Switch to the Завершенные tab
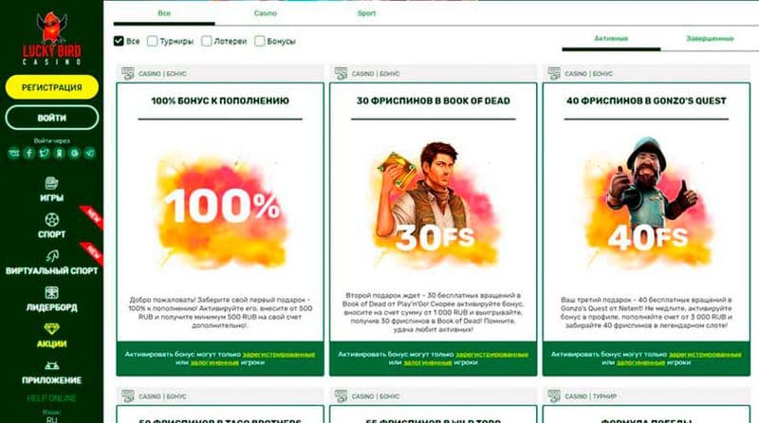This screenshot has width=759, height=423. coord(710,39)
